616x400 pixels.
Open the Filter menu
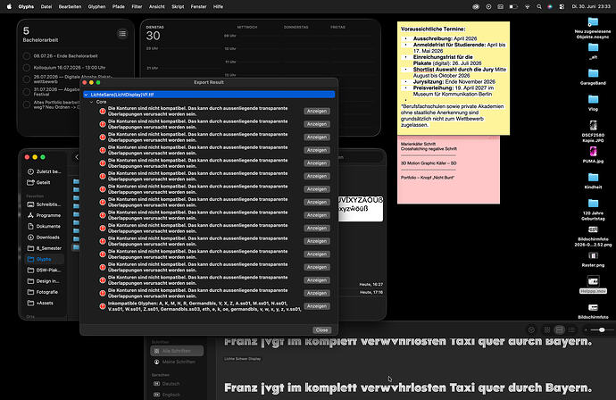[137, 6]
